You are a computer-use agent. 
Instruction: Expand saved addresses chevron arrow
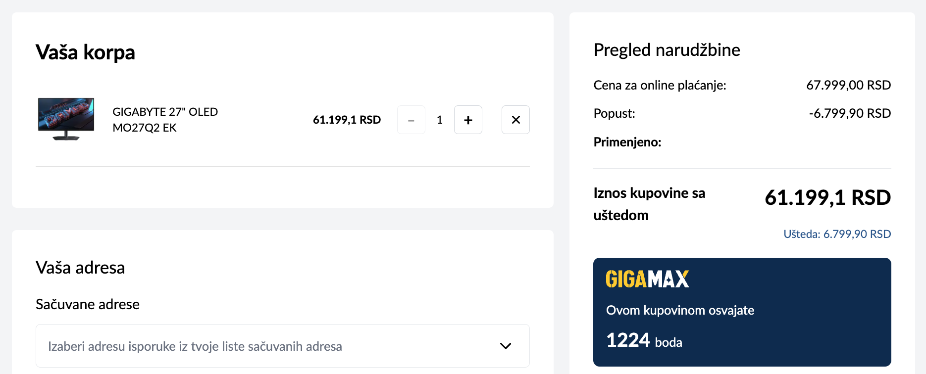pos(506,346)
